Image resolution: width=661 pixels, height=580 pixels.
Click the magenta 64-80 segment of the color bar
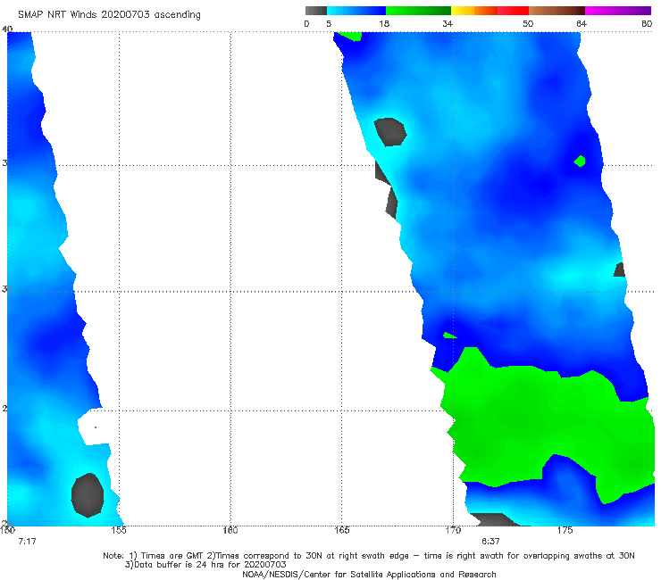(618, 11)
